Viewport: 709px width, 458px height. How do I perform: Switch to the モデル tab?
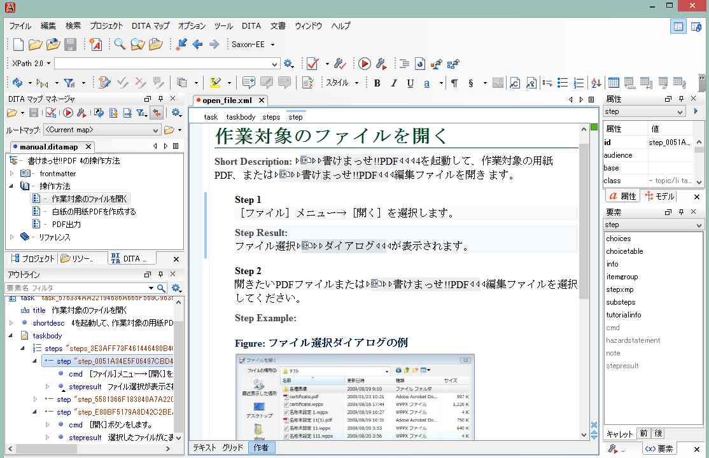659,196
